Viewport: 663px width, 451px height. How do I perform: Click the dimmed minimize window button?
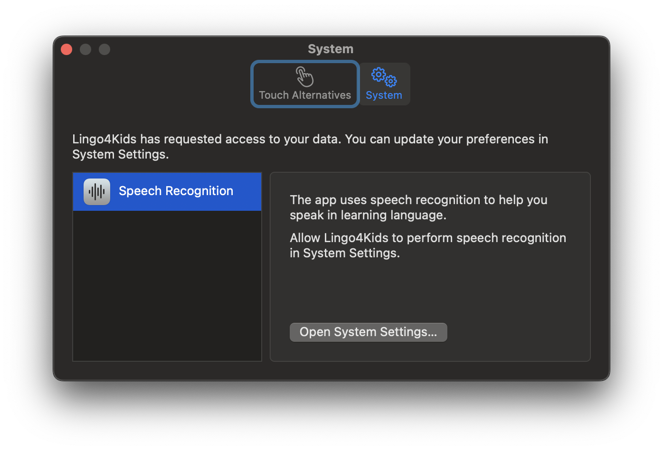(85, 49)
